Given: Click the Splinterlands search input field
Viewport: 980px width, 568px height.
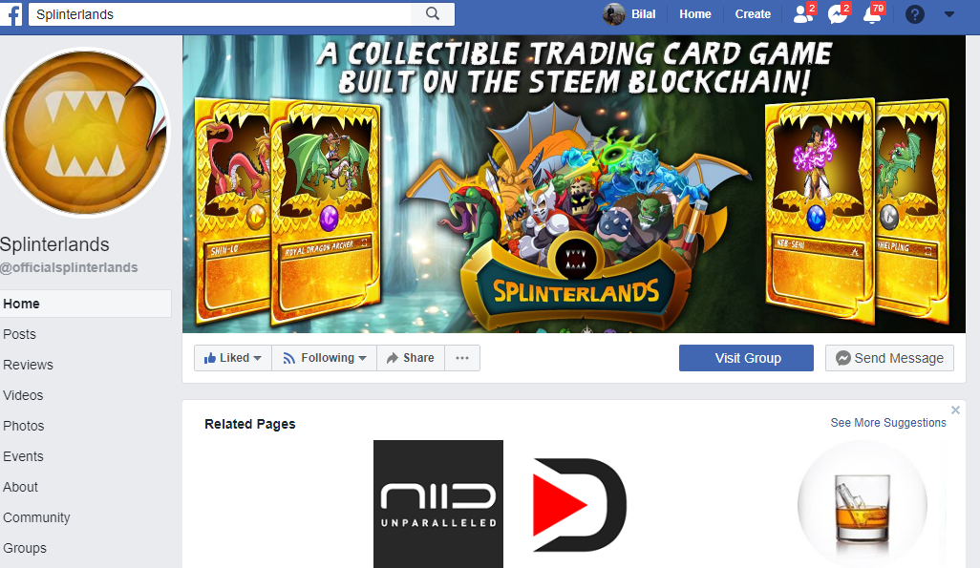Looking at the screenshot, I should tap(220, 13).
